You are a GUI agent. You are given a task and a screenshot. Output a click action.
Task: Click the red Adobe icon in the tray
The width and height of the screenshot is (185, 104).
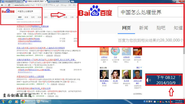[x=155, y=102]
